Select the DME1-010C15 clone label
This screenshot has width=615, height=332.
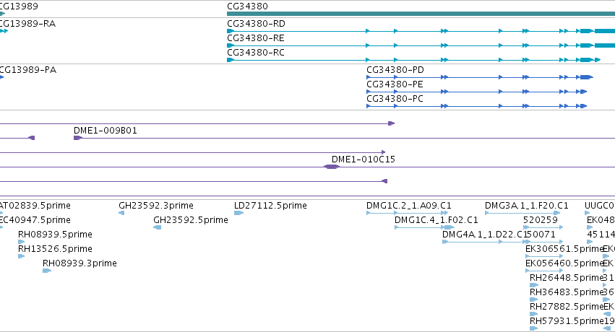pyautogui.click(x=364, y=160)
